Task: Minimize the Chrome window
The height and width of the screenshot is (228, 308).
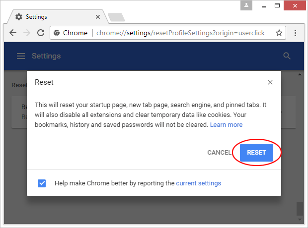Action: click(x=264, y=6)
